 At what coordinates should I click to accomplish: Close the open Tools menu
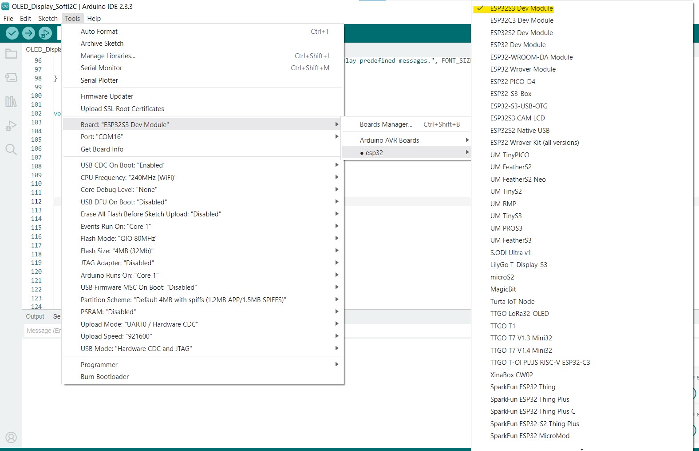[72, 19]
